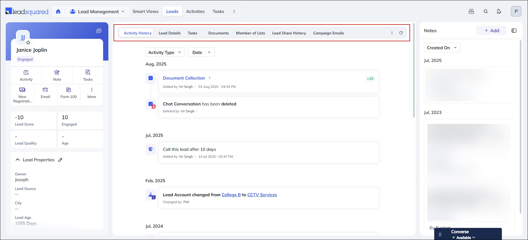Click the Lead Score tile
Screen dimensions: 528x240
point(34,120)
